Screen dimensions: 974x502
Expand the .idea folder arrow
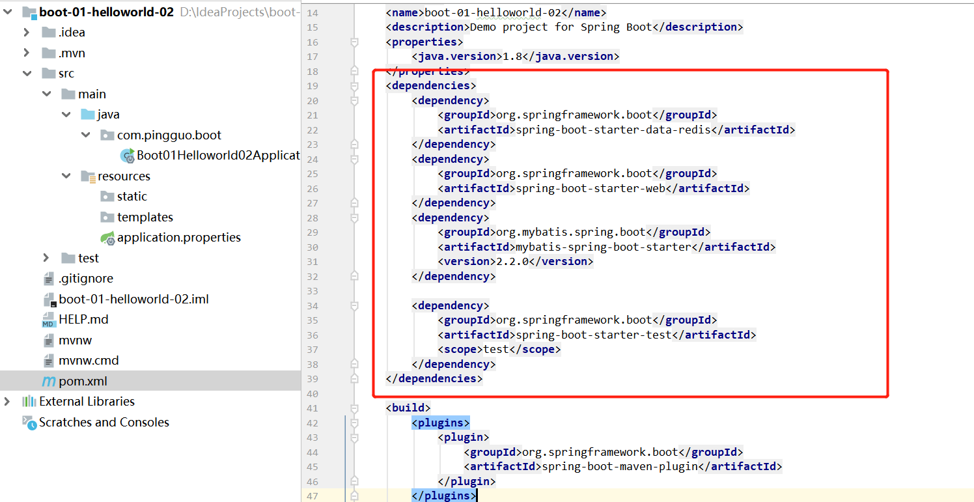point(27,32)
